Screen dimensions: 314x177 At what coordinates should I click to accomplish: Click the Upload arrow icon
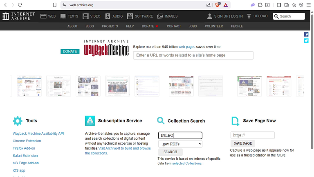coord(249,16)
